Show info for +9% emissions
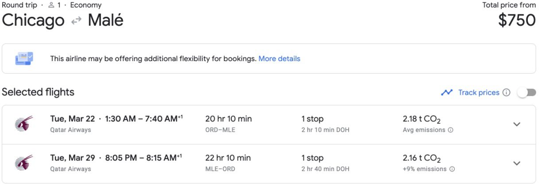The height and width of the screenshot is (187, 545). coord(452,169)
